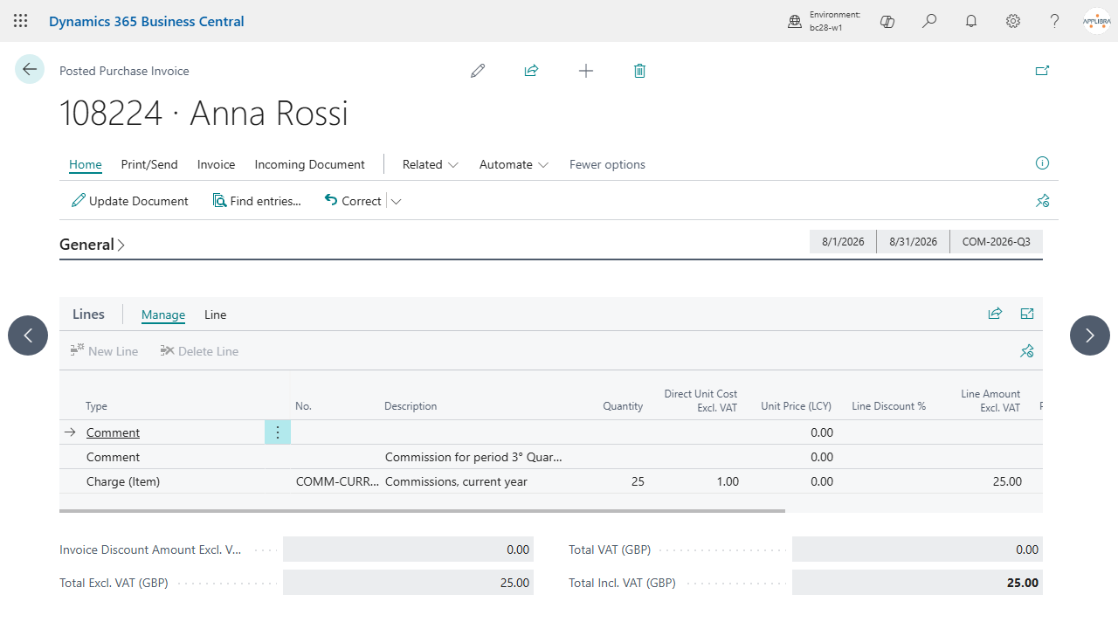Screen dimensions: 1118x629
Task: Switch to the Home tab
Action: click(x=86, y=164)
